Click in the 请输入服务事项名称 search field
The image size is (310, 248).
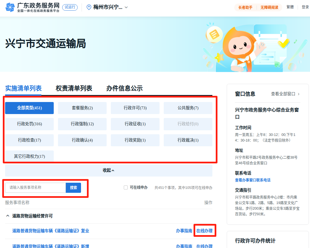click(x=35, y=188)
